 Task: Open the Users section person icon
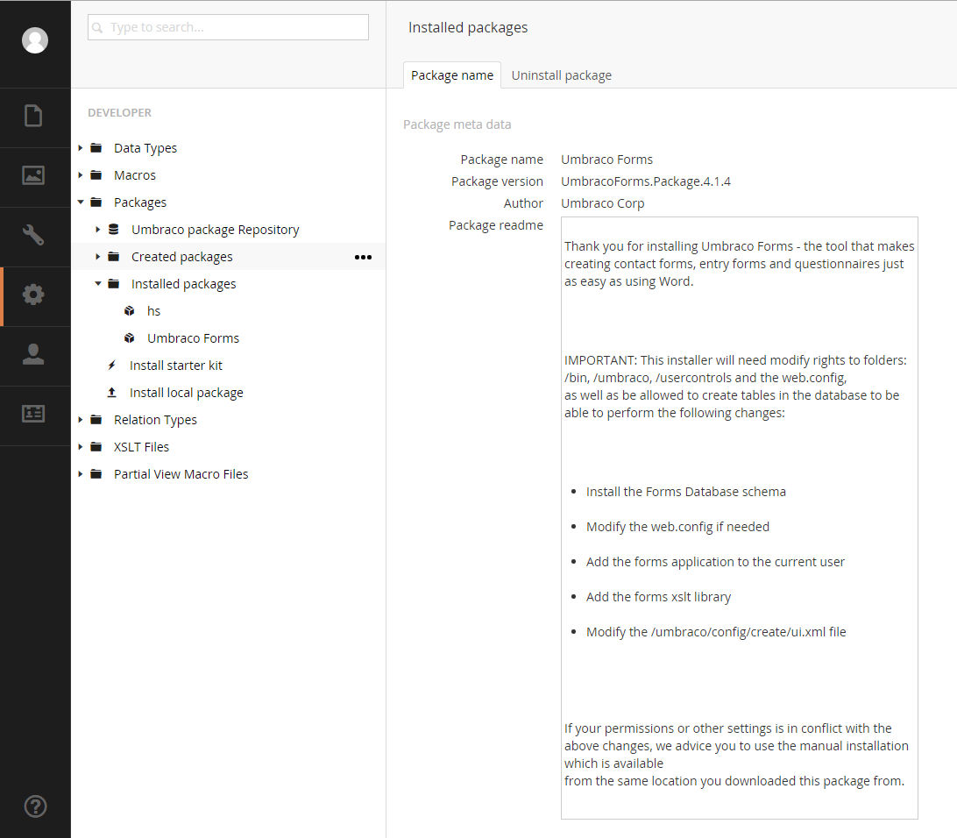coord(33,354)
